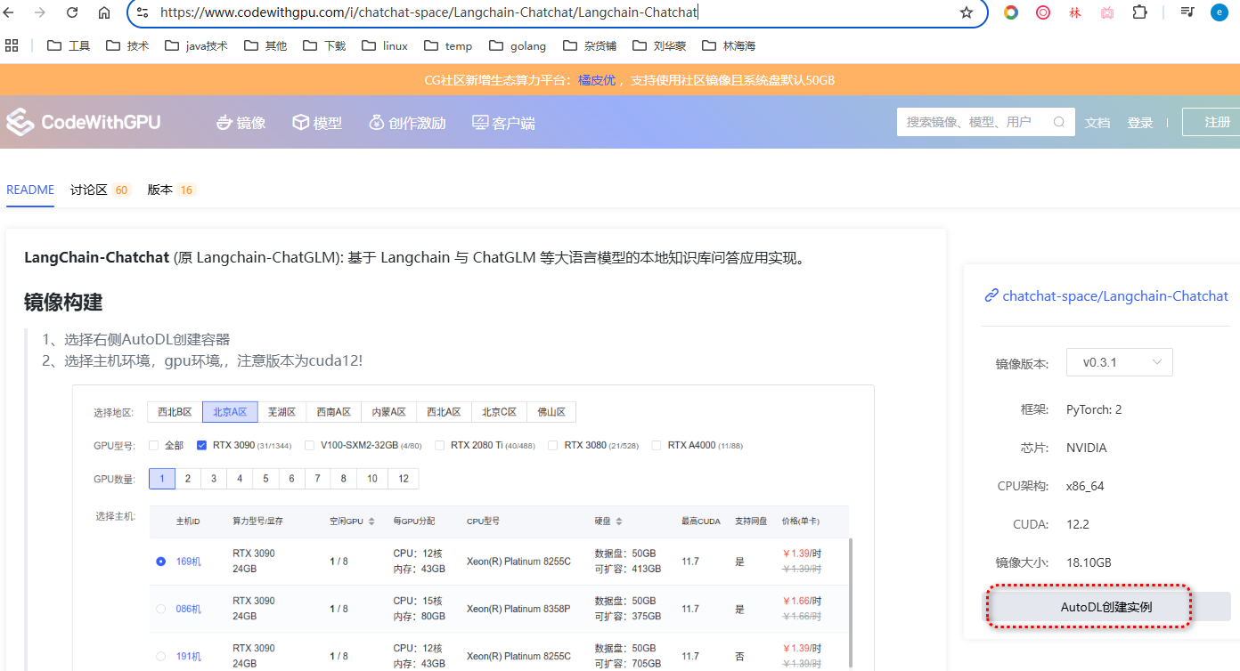Click the search magnifier icon

[1059, 122]
